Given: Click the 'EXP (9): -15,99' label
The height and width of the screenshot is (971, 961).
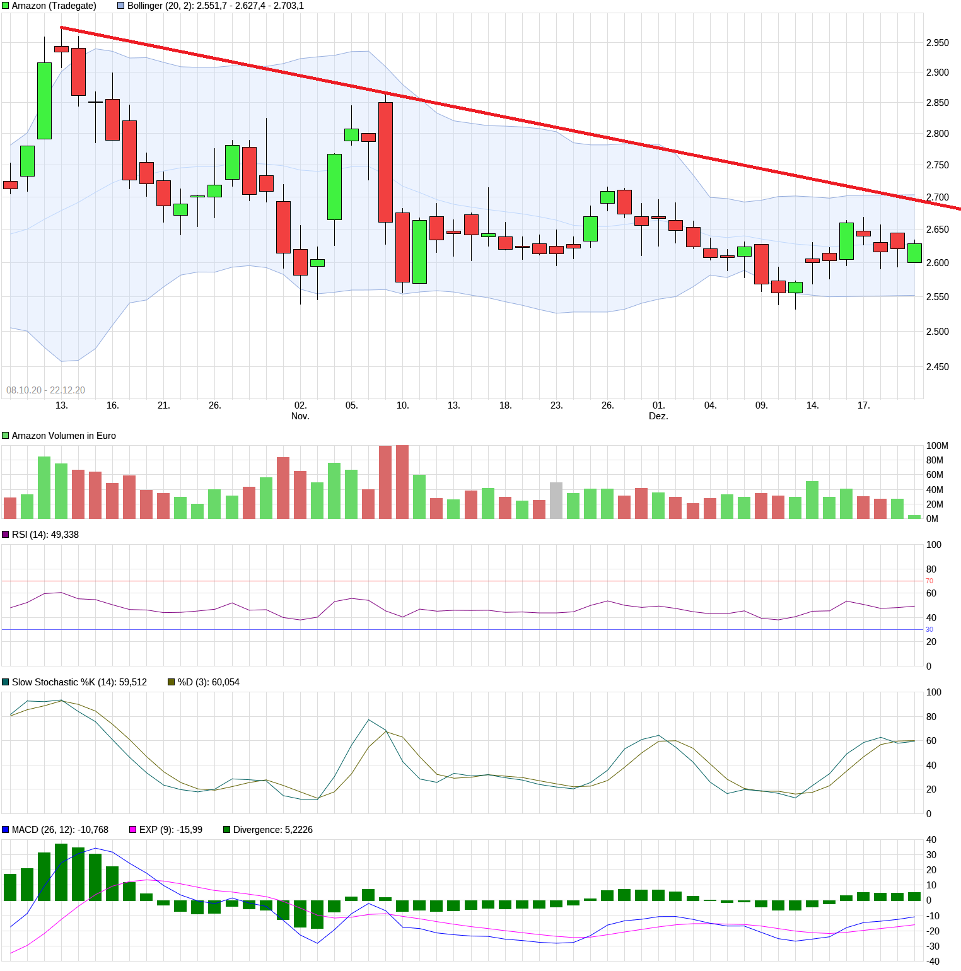Looking at the screenshot, I should coord(171,830).
